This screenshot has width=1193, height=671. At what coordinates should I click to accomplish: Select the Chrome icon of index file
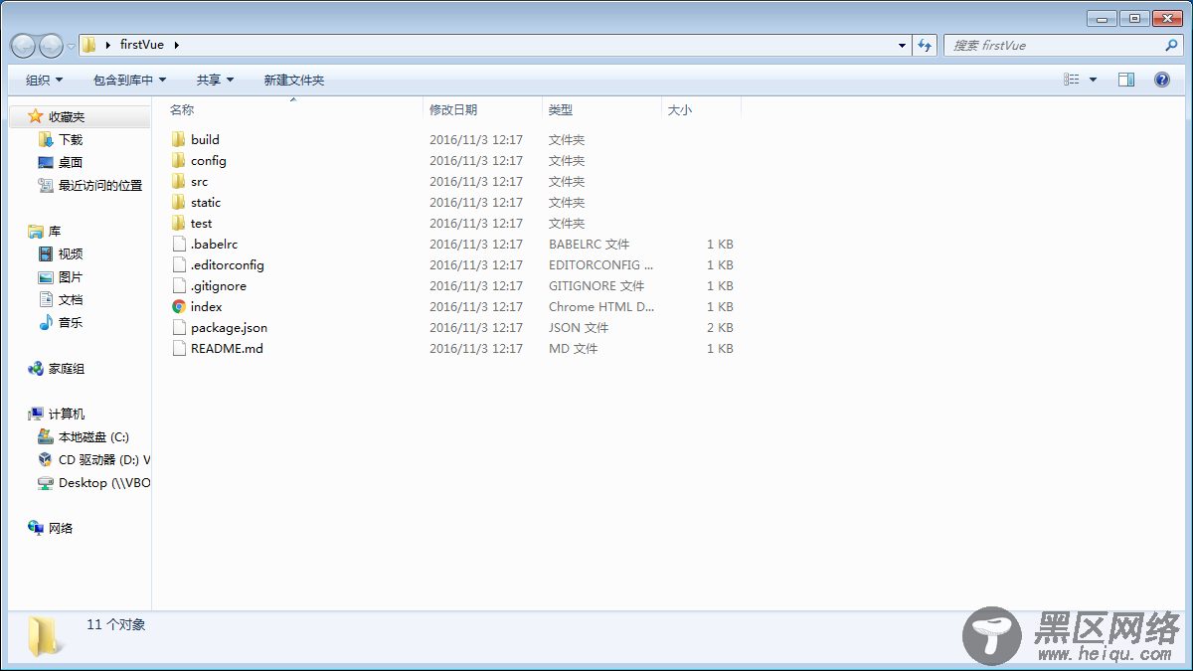click(179, 306)
